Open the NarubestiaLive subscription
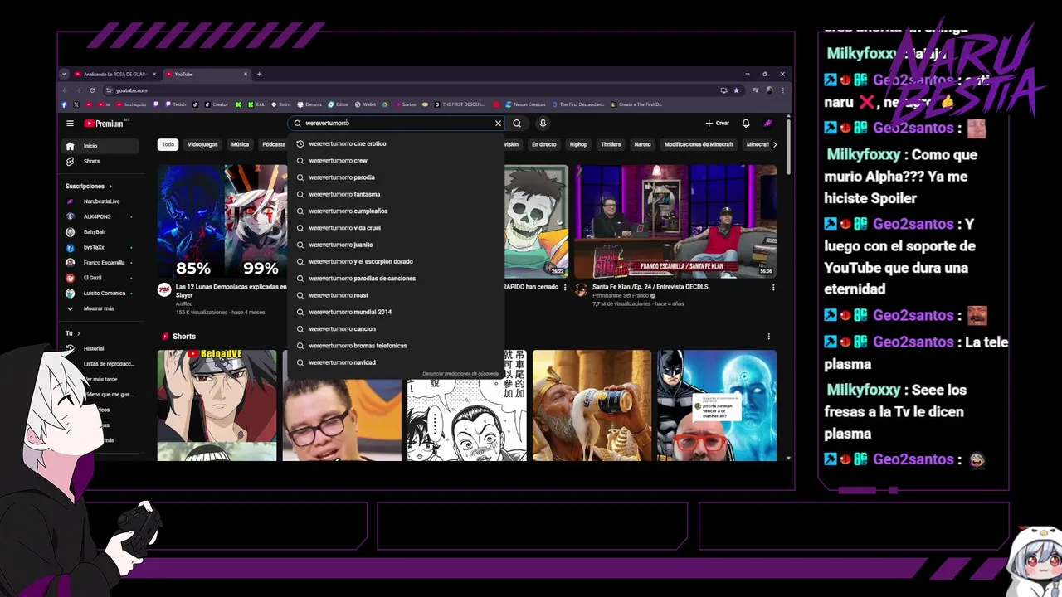The height and width of the screenshot is (597, 1062). tap(101, 201)
